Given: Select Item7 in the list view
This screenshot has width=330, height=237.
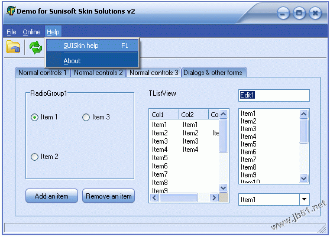Looking at the screenshot, I should pos(160,174).
